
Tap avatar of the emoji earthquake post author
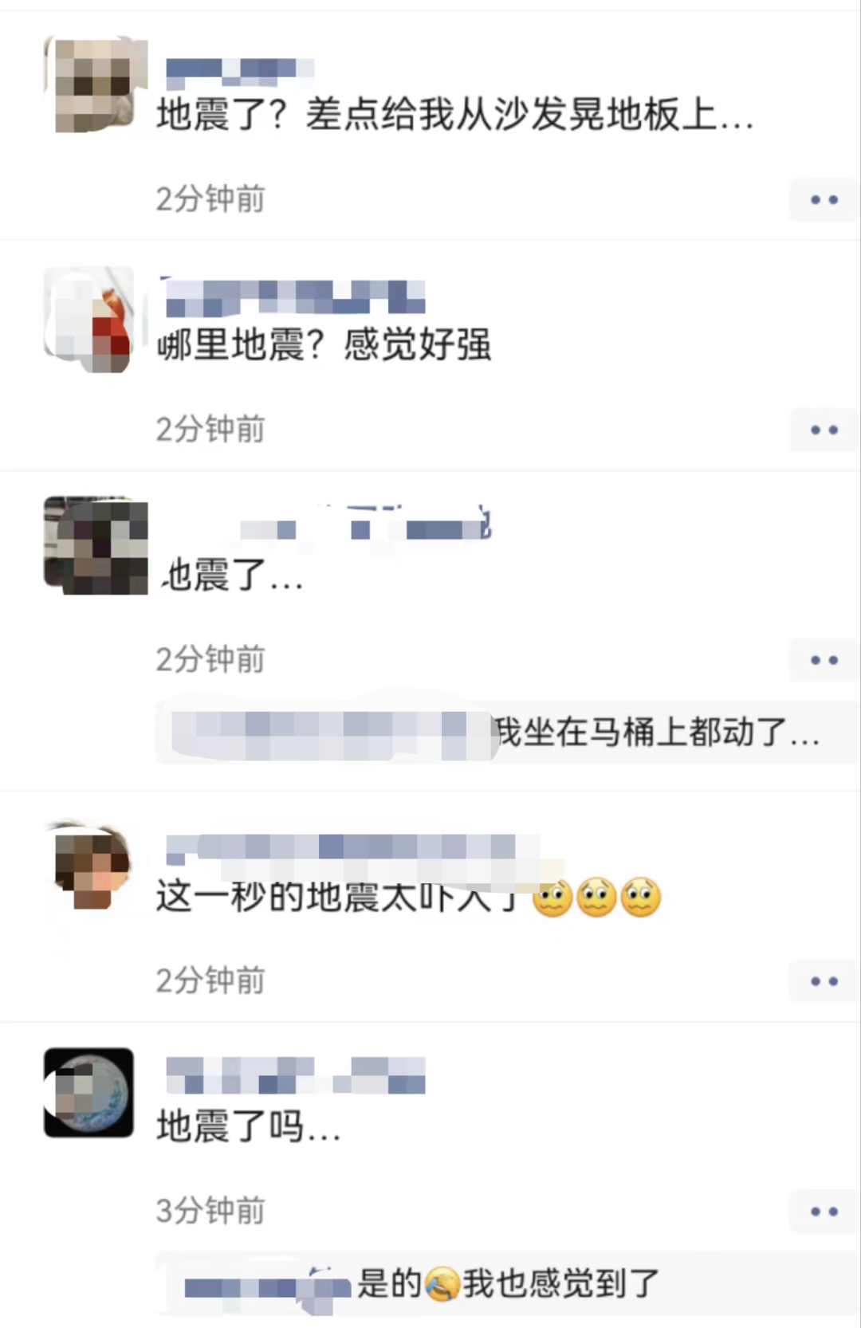[89, 866]
